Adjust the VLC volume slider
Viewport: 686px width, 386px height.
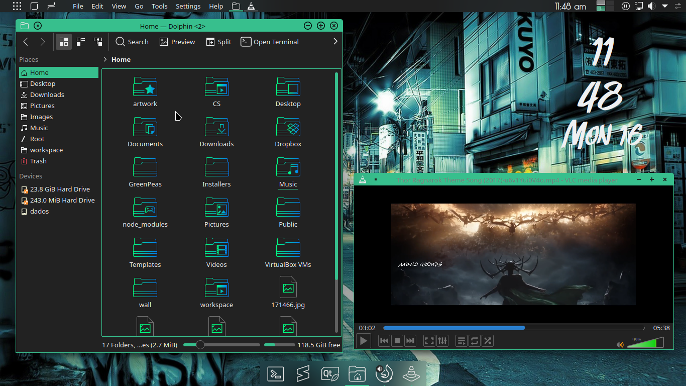point(645,342)
